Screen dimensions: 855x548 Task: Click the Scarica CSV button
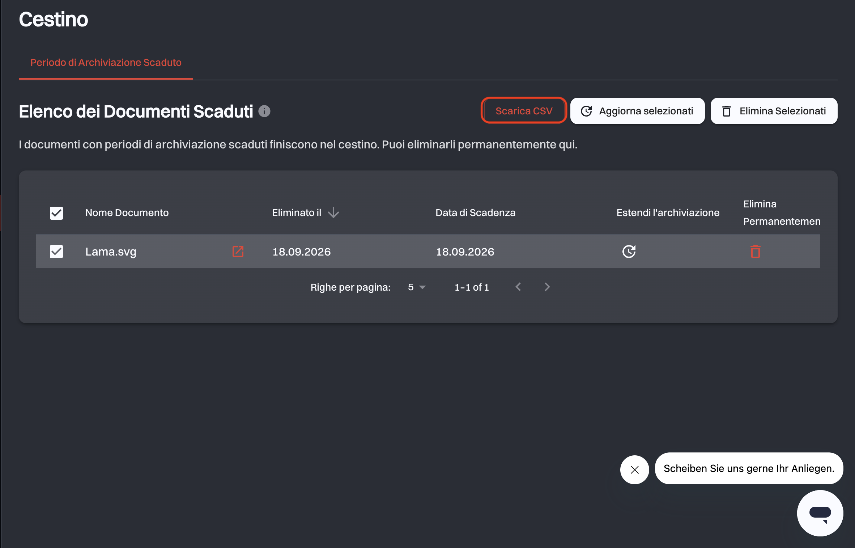click(524, 111)
